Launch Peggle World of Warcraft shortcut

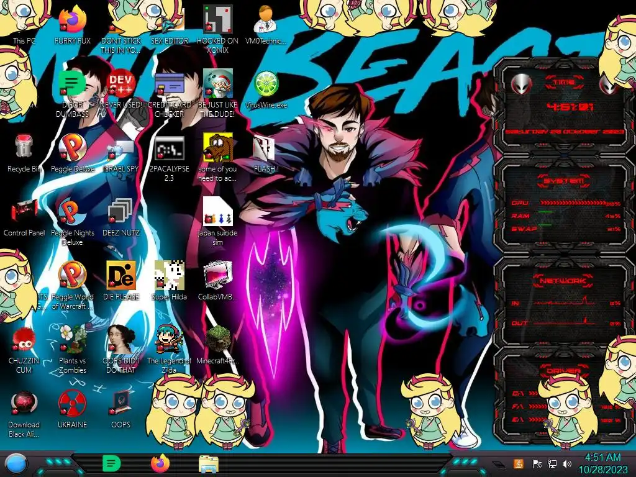coord(72,284)
